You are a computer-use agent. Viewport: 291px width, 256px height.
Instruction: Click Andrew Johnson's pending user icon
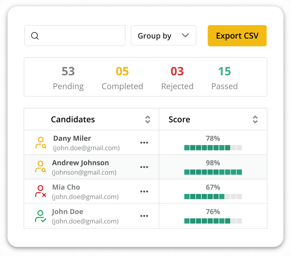pos(41,167)
